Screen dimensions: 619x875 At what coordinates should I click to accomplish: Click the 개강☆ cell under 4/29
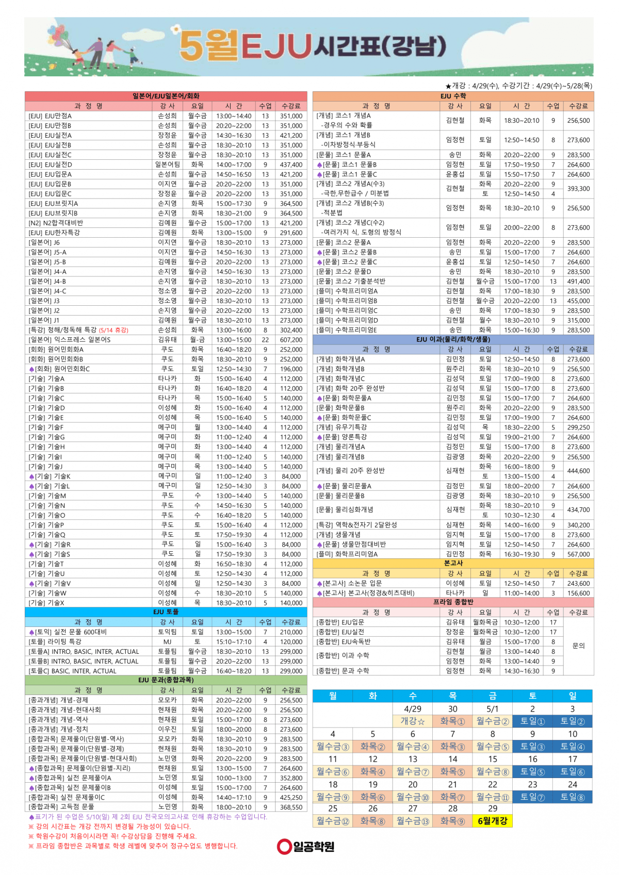click(412, 721)
